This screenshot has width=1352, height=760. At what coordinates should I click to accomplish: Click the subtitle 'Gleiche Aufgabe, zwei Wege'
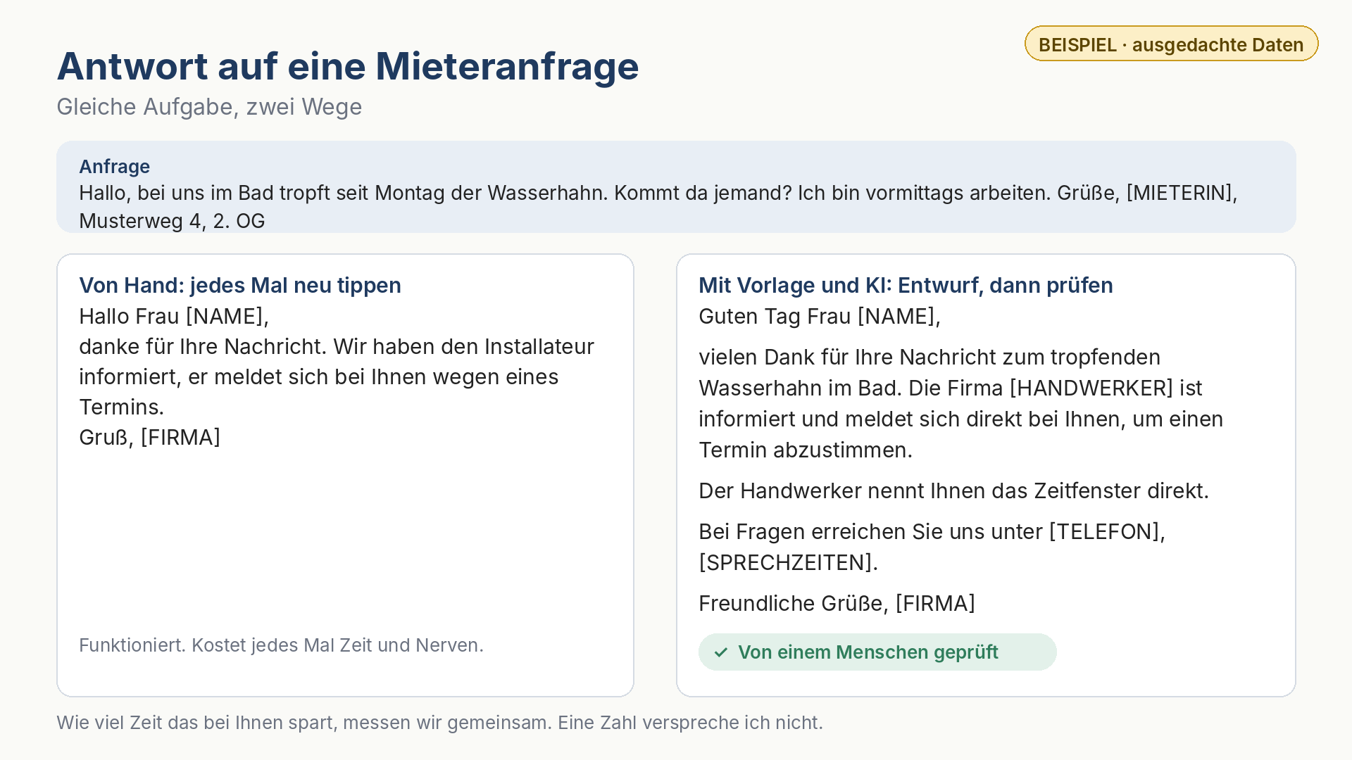click(x=209, y=107)
